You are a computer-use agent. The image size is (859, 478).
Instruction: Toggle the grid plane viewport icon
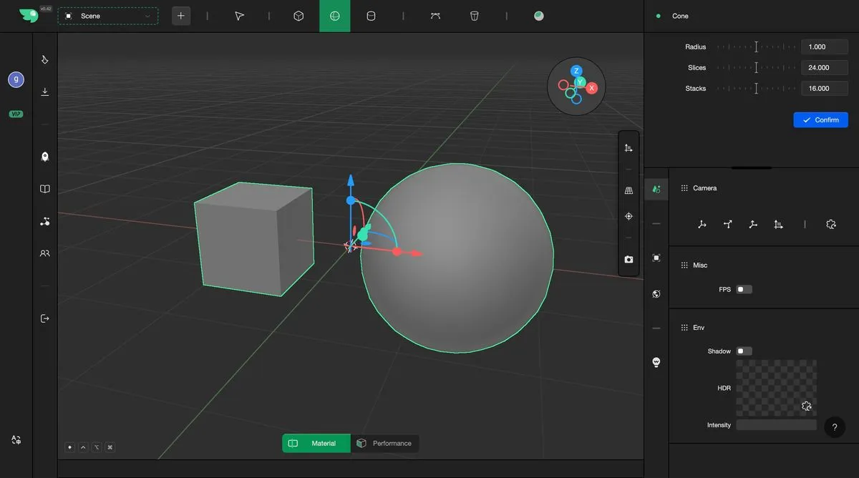coord(629,191)
